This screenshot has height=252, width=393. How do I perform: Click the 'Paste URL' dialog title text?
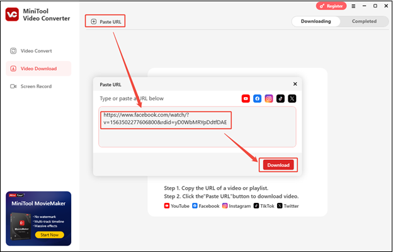(x=111, y=84)
